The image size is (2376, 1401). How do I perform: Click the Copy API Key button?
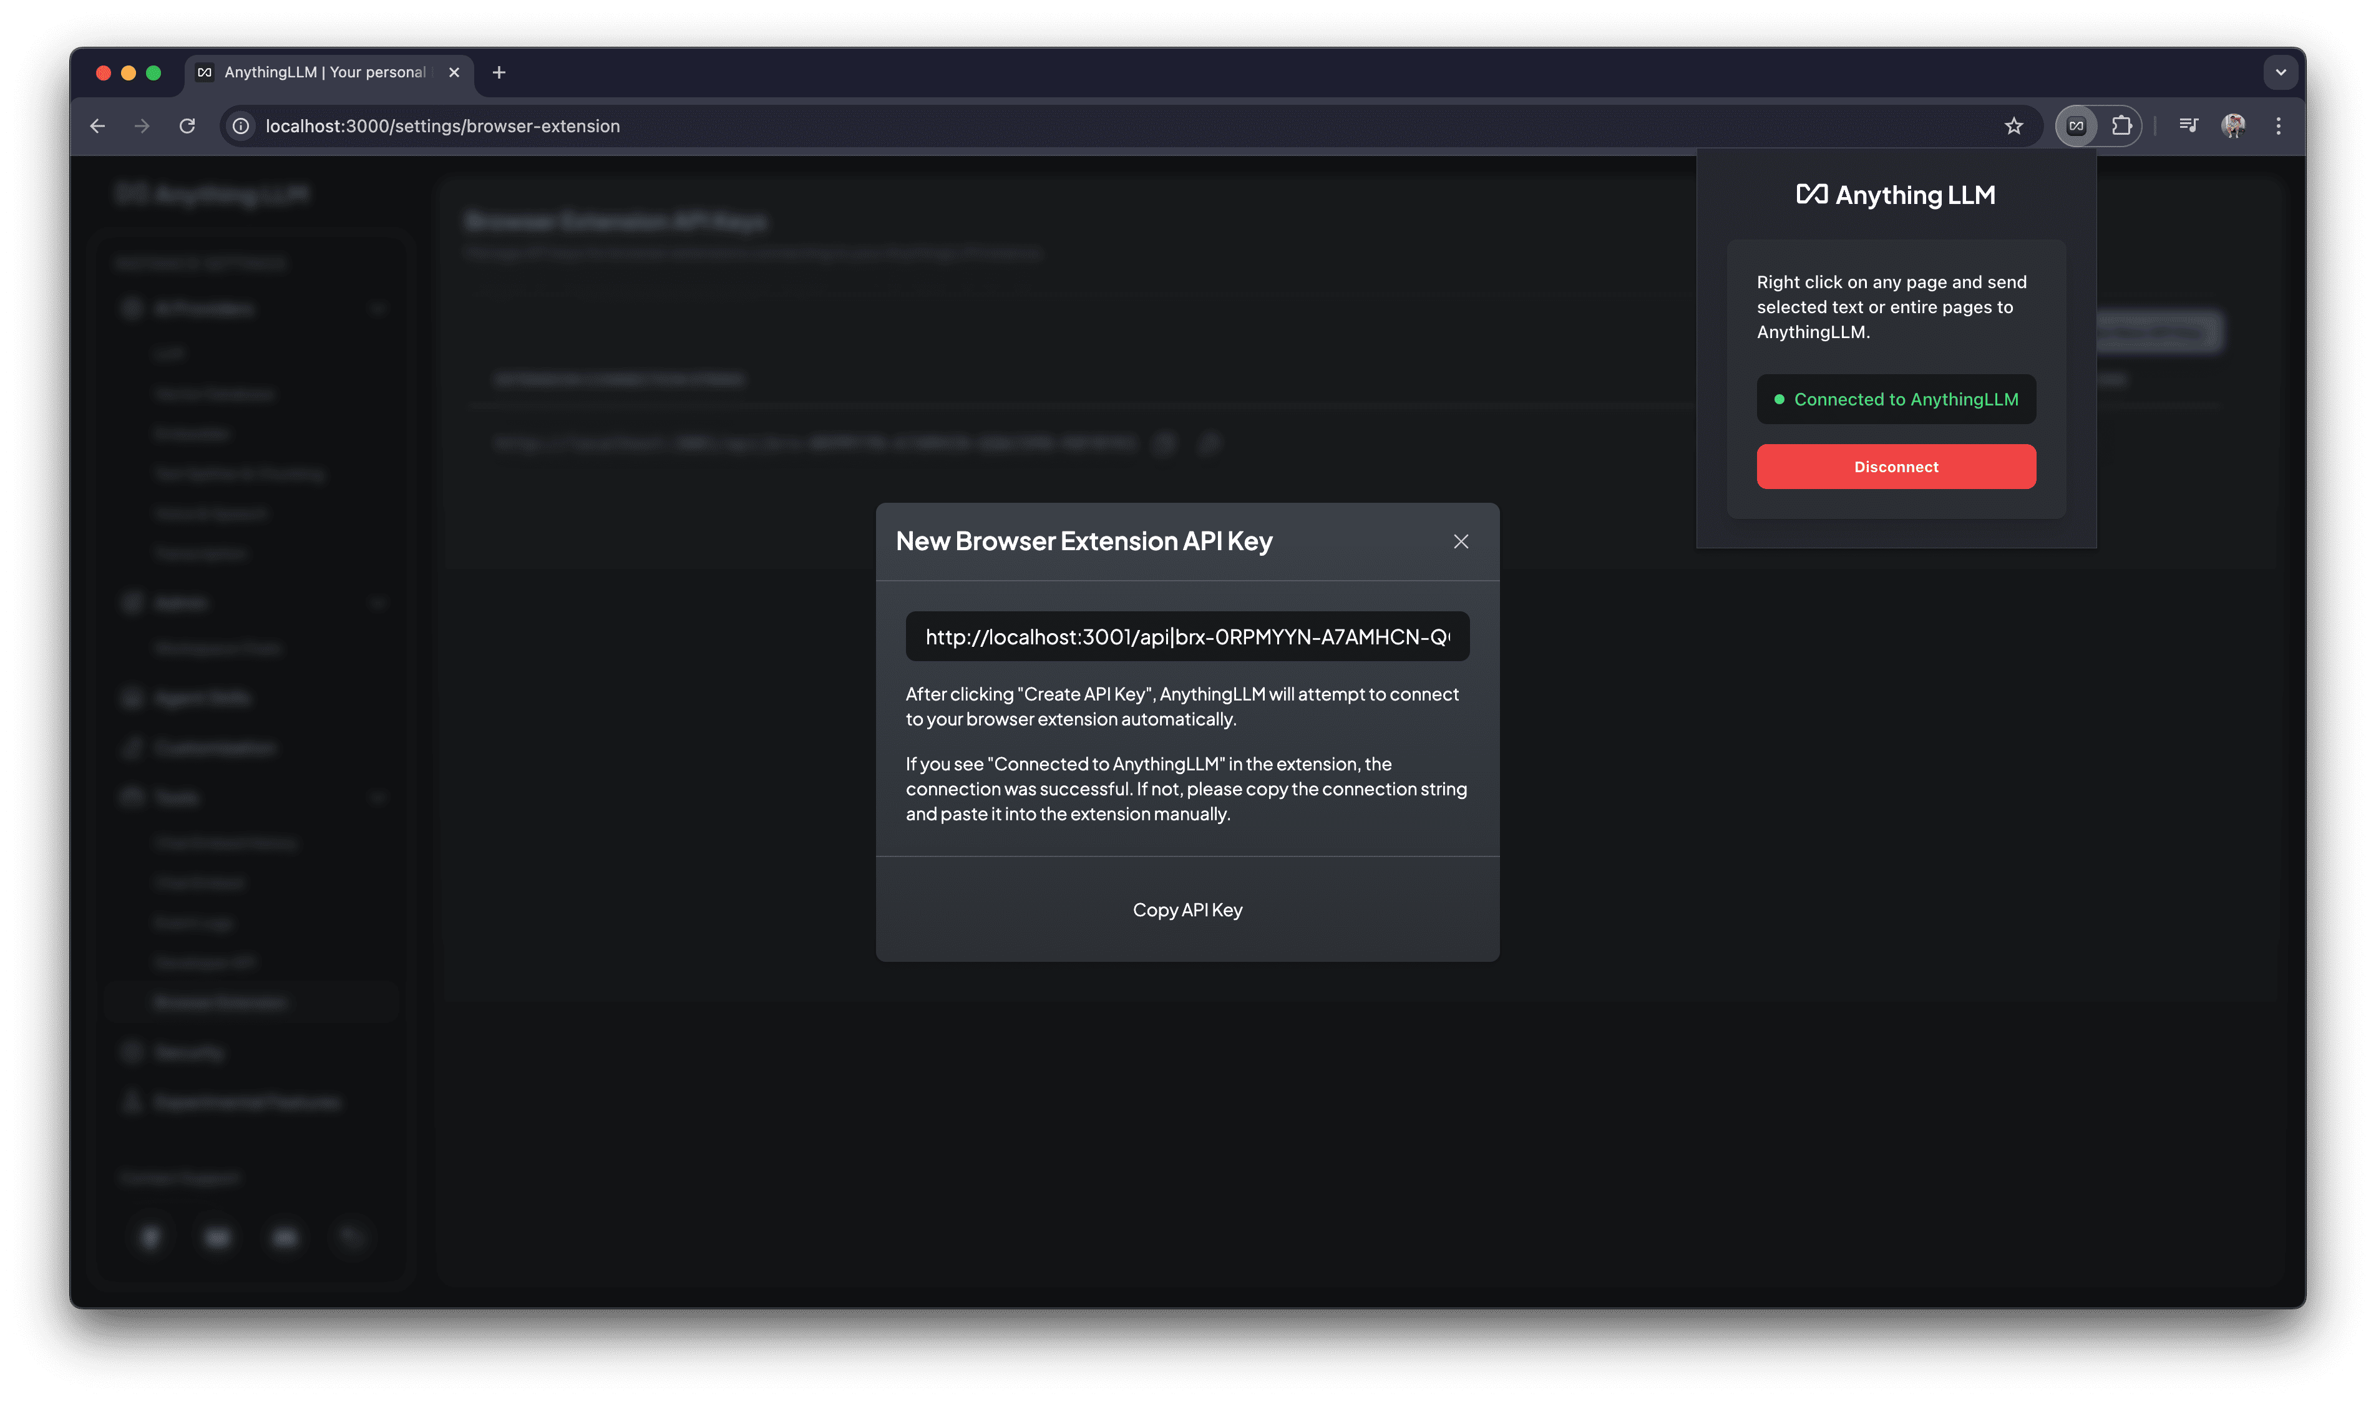point(1187,910)
